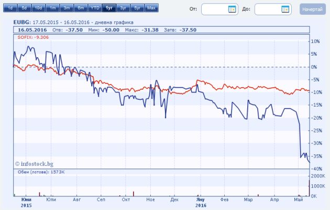Select the YTD range button
Image resolution: width=330 pixels, height=210 pixels.
tap(95, 8)
